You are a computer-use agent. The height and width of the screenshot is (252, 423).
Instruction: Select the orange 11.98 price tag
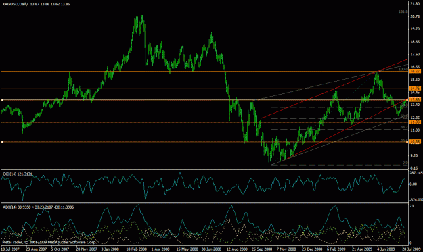pos(415,122)
